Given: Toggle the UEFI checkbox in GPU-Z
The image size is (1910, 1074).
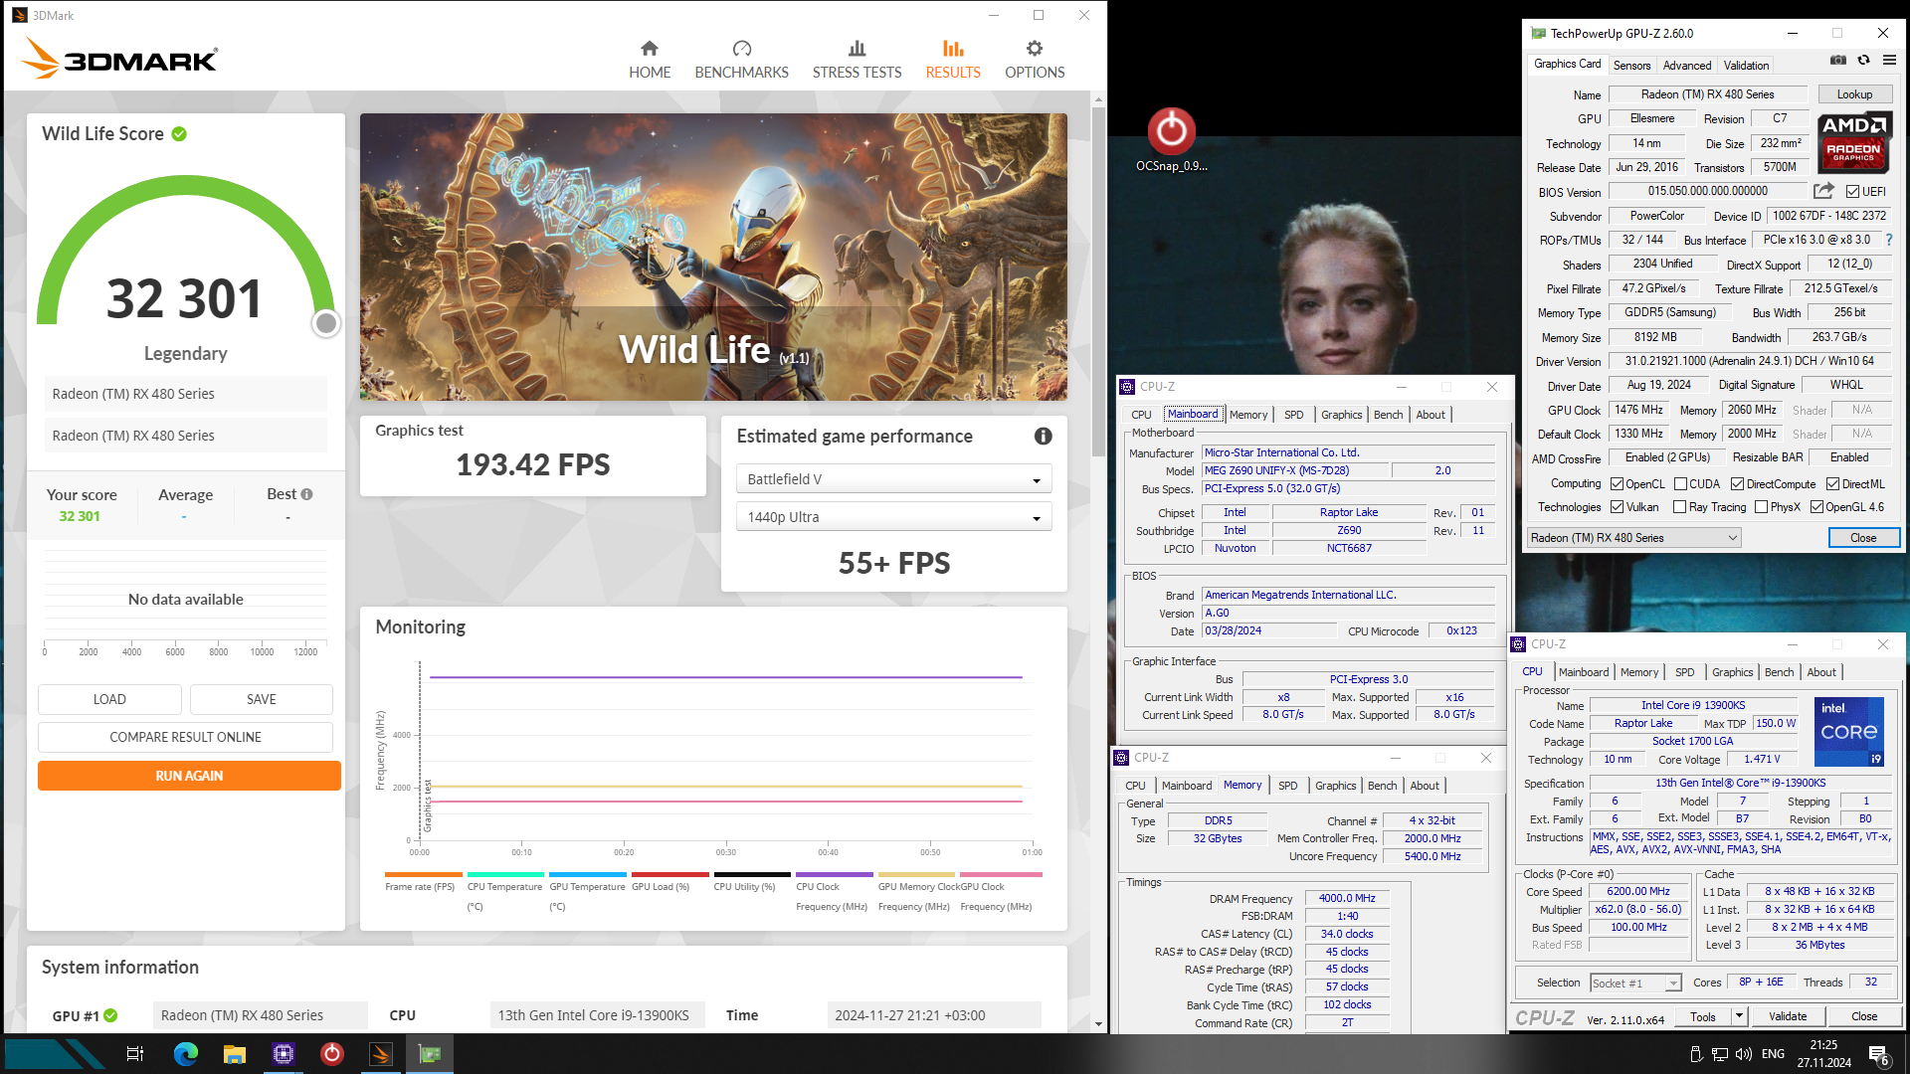Looking at the screenshot, I should [1852, 192].
